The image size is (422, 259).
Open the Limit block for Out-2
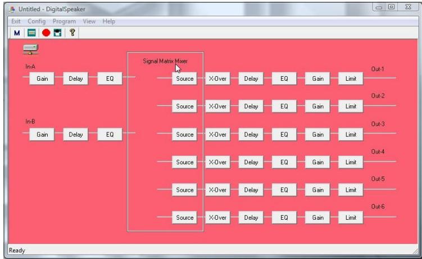[351, 107]
